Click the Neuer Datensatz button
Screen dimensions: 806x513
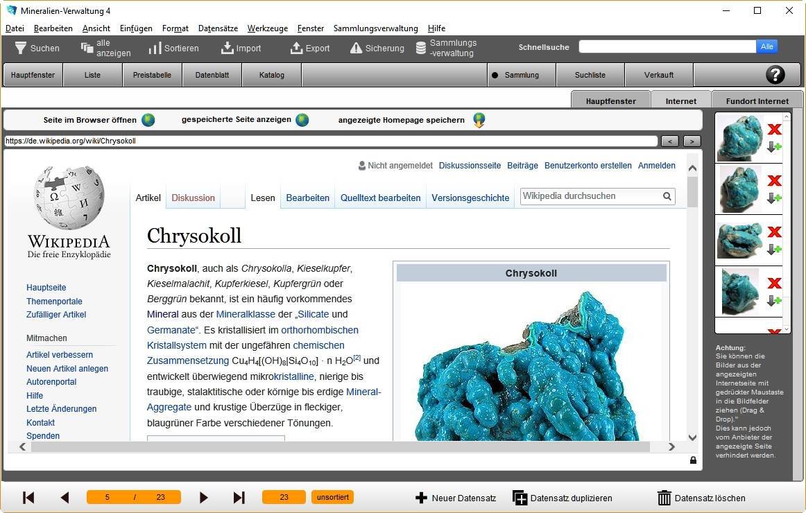(x=456, y=498)
